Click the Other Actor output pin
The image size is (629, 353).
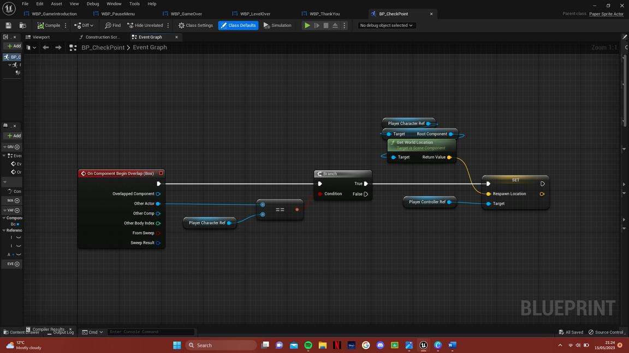[x=158, y=204]
